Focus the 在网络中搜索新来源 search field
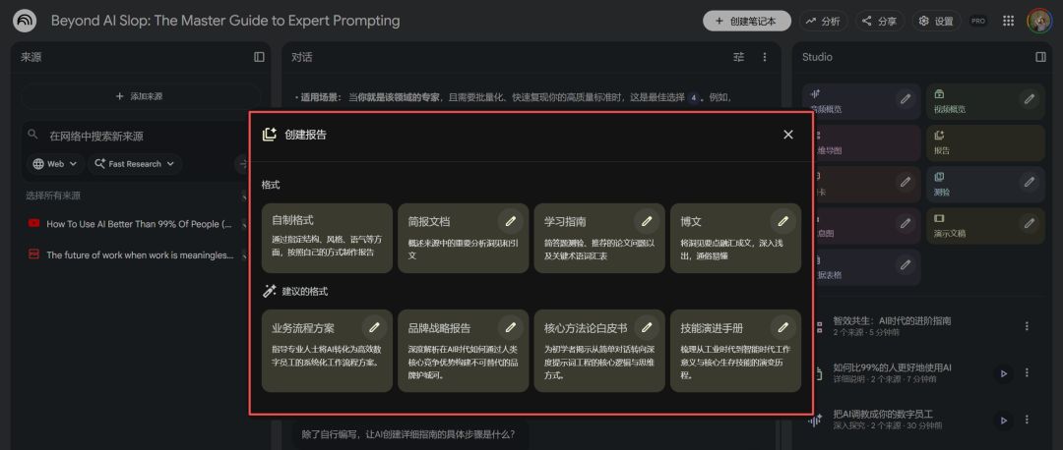Image resolution: width=1063 pixels, height=450 pixels. click(x=138, y=136)
